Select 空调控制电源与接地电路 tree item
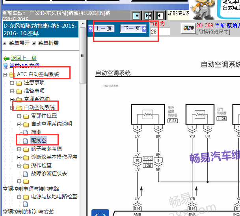The height and width of the screenshot is (216, 240). coord(31,189)
